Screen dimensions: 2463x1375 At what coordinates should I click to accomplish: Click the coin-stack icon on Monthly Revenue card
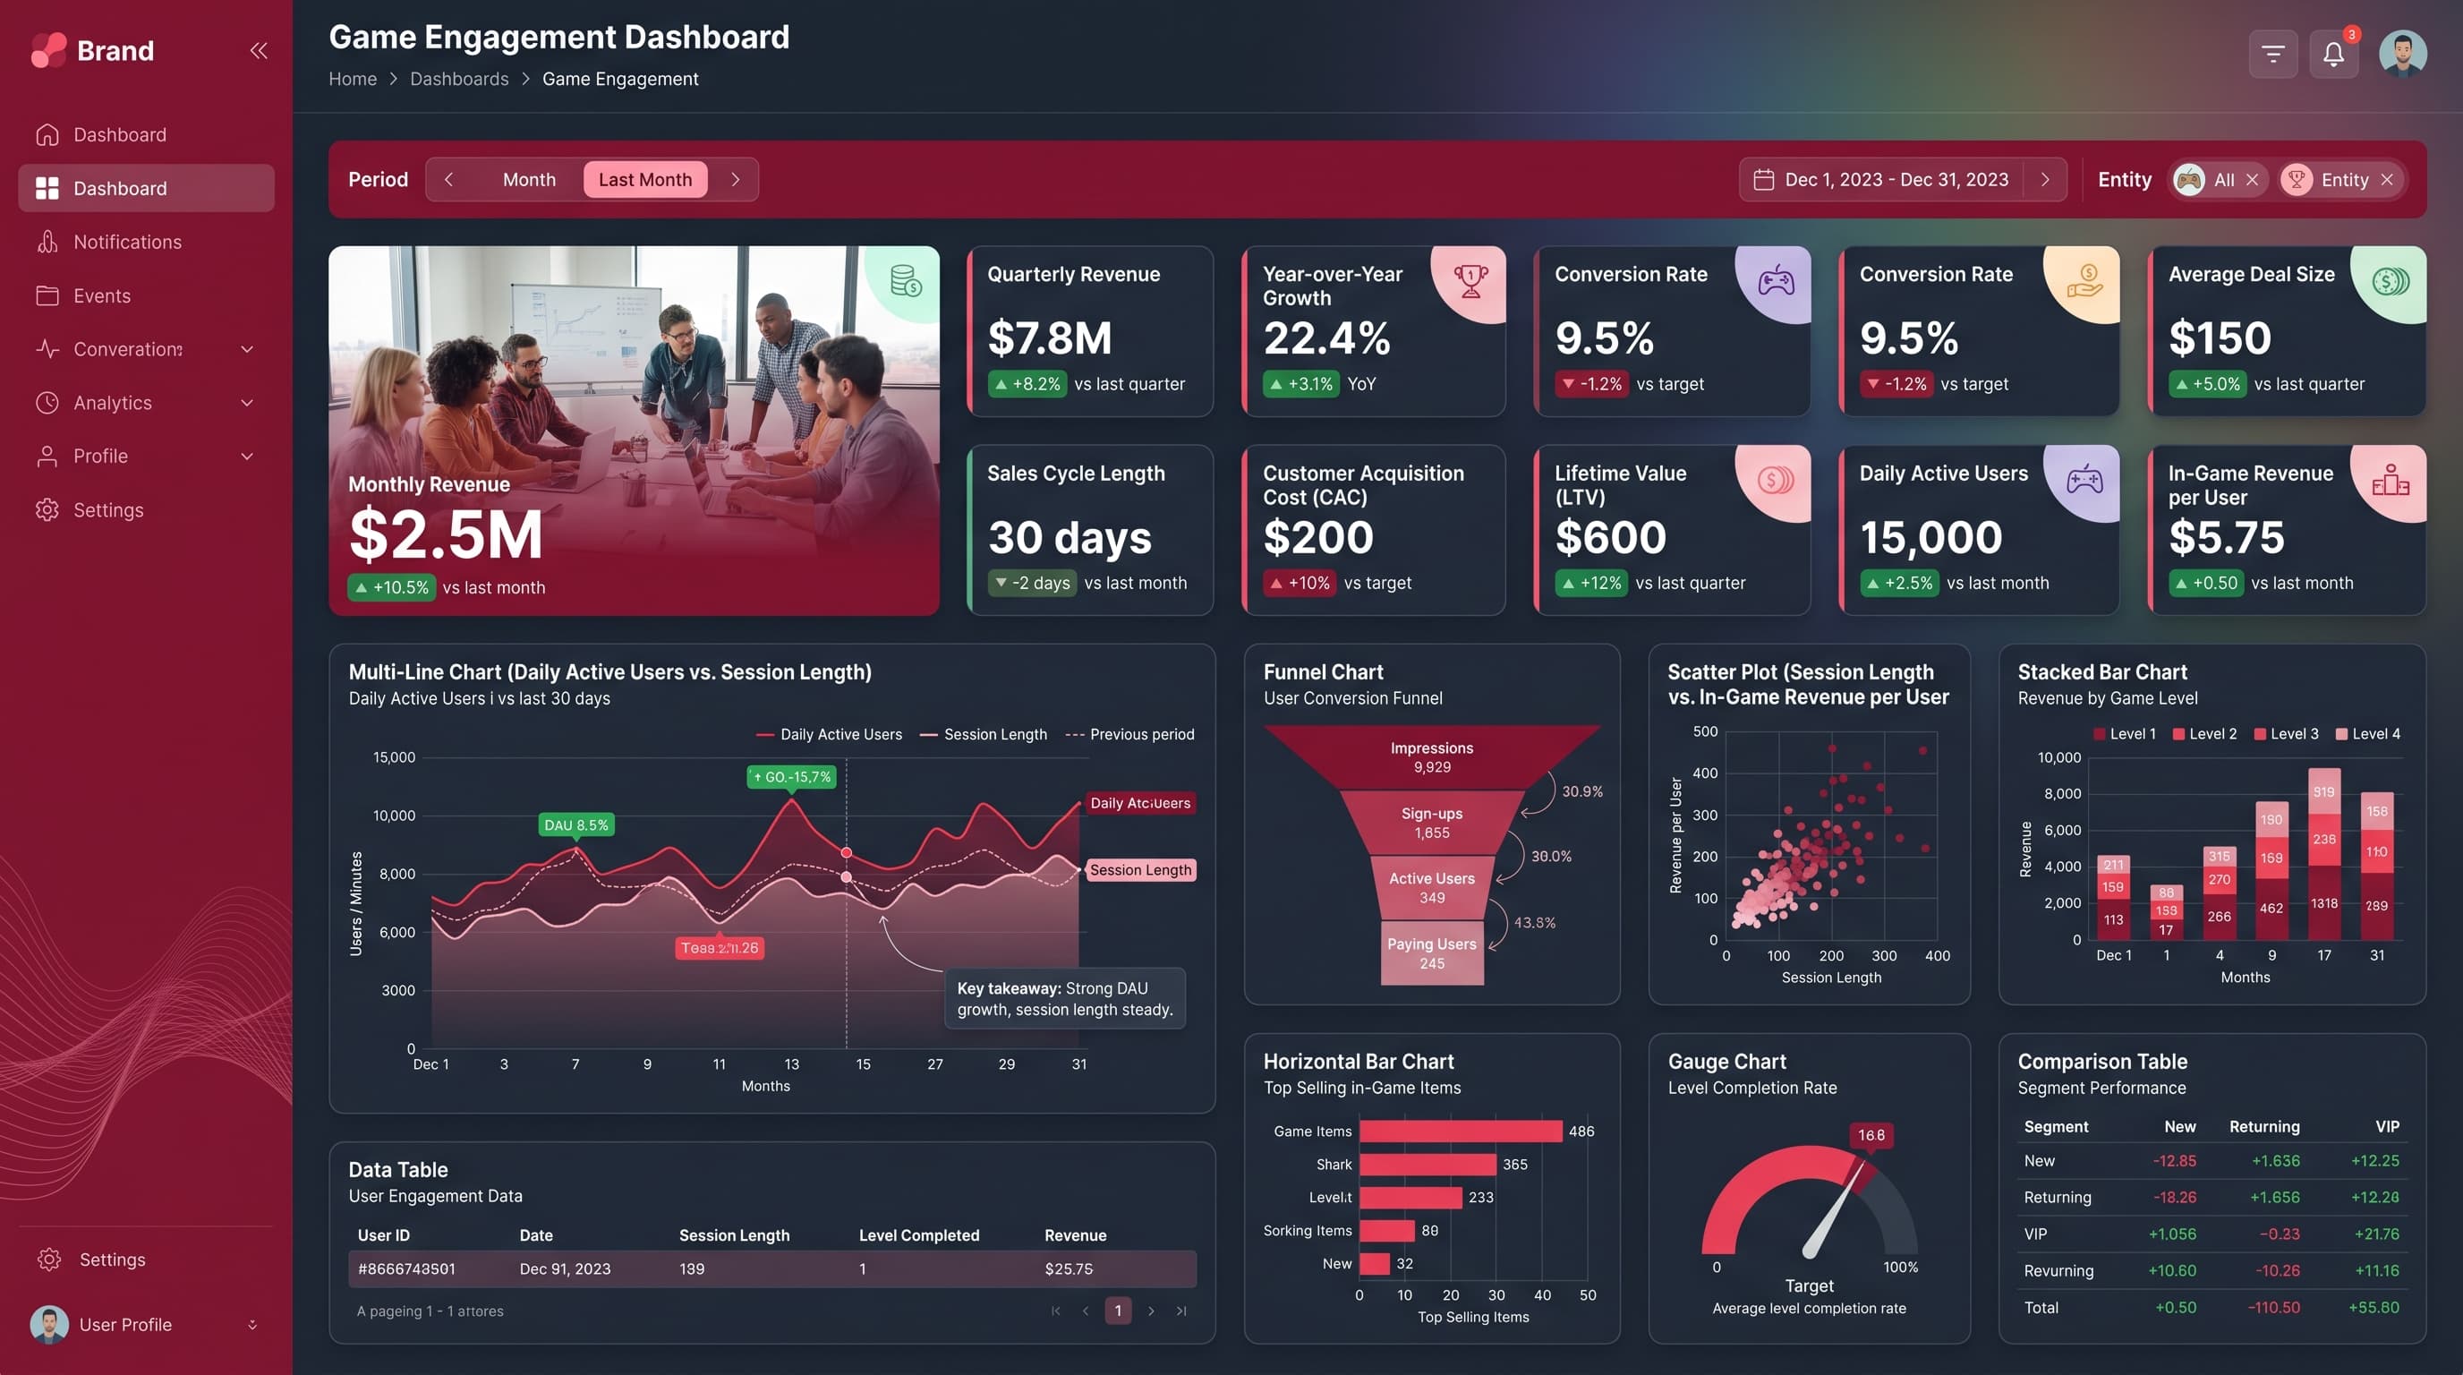pyautogui.click(x=906, y=281)
